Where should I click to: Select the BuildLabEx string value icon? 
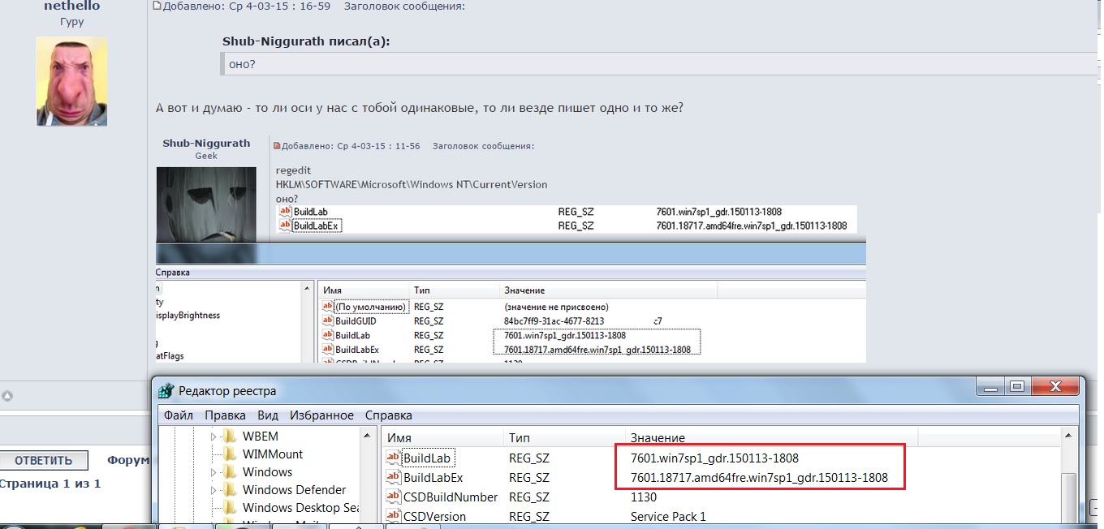(394, 478)
